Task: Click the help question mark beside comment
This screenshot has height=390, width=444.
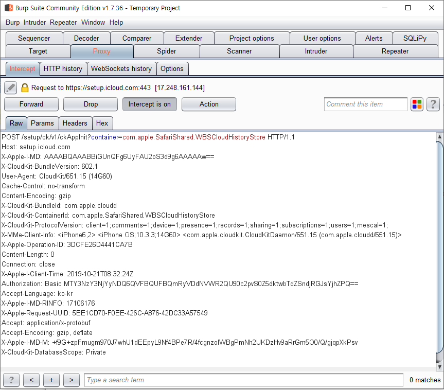Action: click(433, 104)
